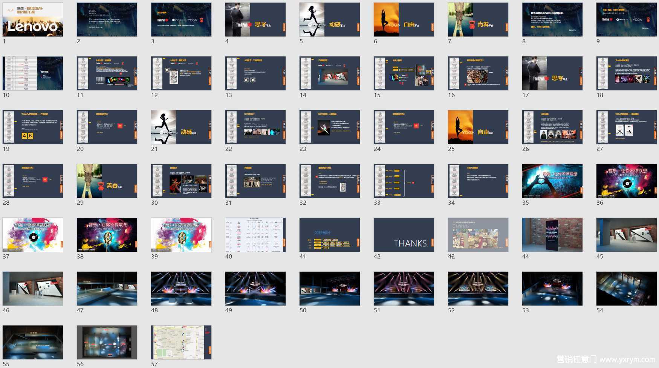This screenshot has width=659, height=368.
Task: Select slide 10 thumbnail
Action: tap(33, 73)
